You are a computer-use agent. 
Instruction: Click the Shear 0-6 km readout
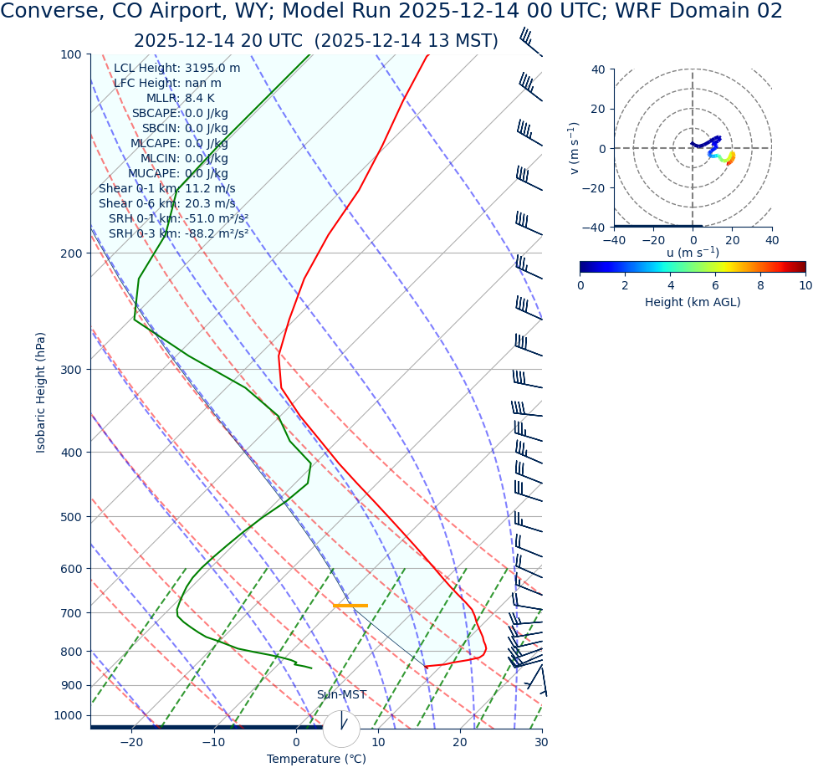(166, 204)
